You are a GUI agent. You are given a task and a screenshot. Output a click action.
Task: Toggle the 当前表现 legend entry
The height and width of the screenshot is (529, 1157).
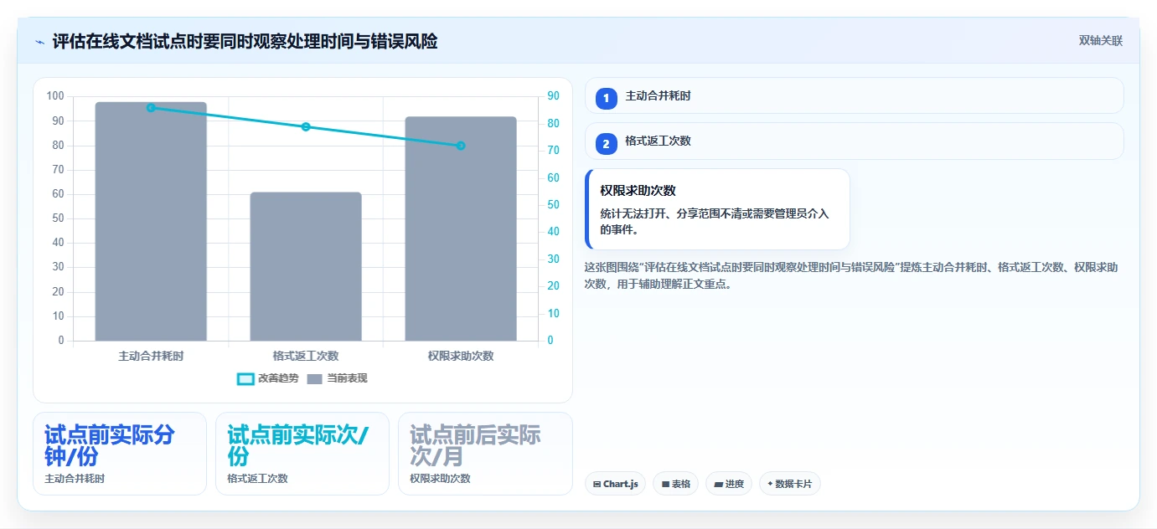(x=337, y=378)
